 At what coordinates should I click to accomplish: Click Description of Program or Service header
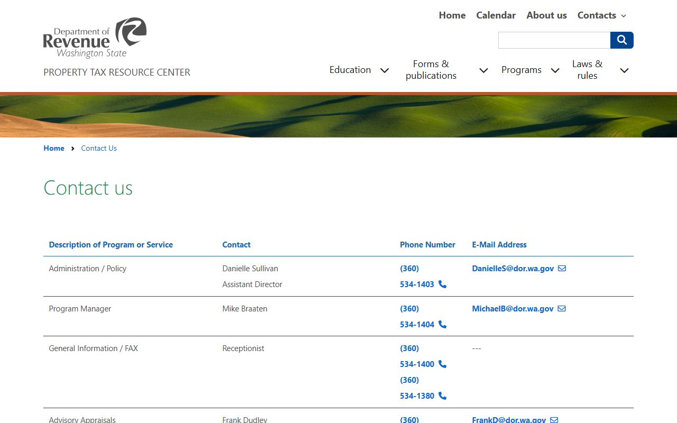click(x=111, y=245)
